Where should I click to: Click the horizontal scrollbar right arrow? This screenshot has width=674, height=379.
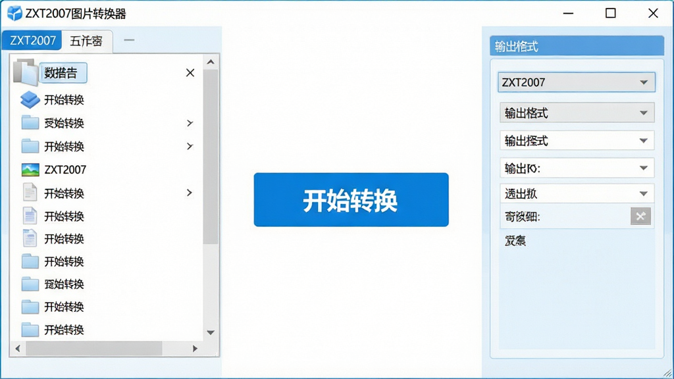pos(195,348)
